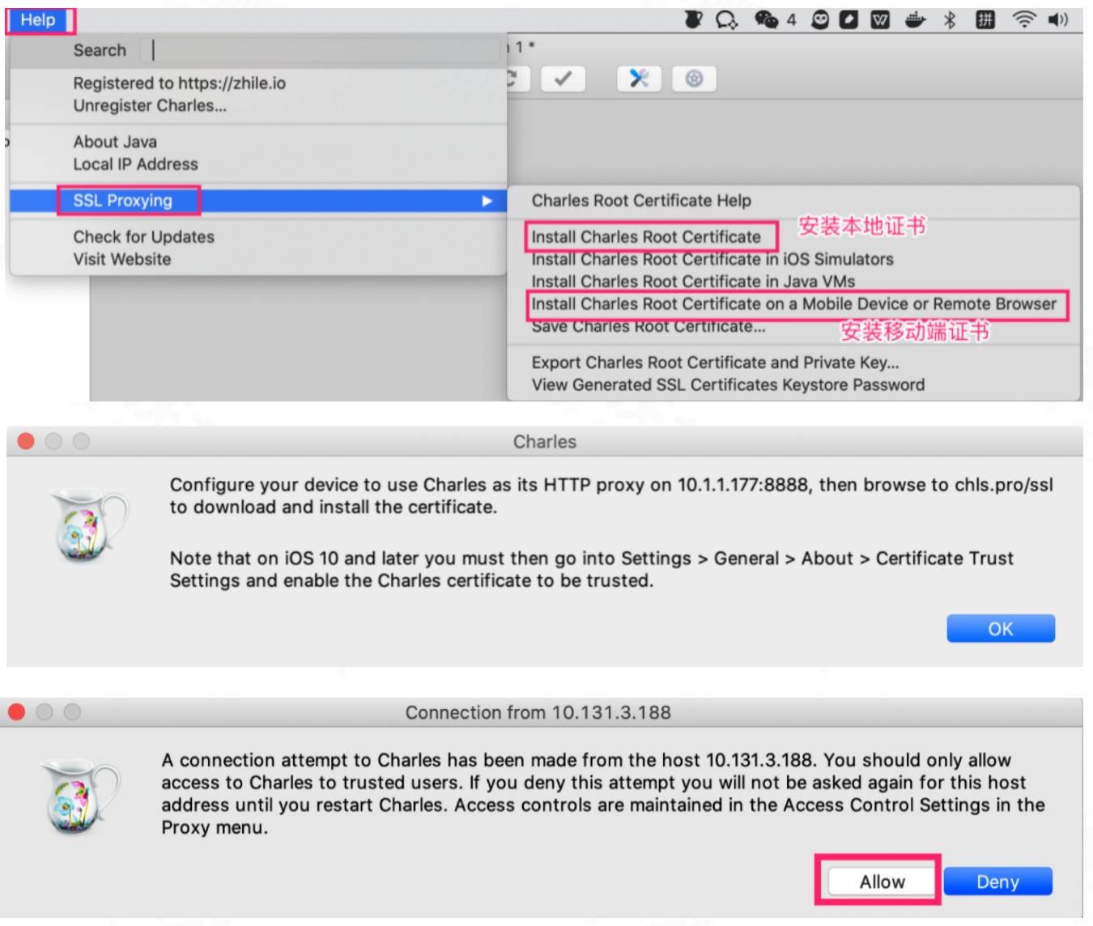Choose Install Charles Root Certificate
The width and height of the screenshot is (1093, 926).
(646, 237)
